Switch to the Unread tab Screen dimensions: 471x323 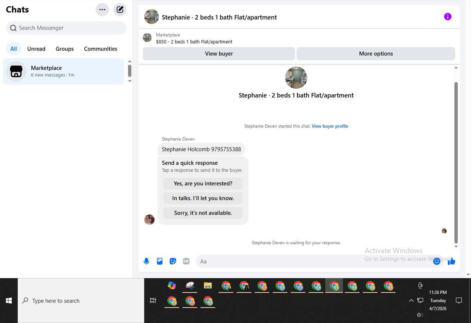tap(36, 49)
